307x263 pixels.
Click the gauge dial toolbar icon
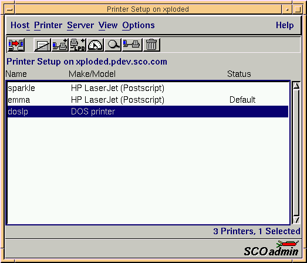click(x=95, y=45)
